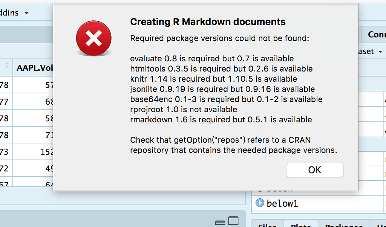Open the Files tab
Viewport: 386px width, 227px height.
pyautogui.click(x=268, y=225)
